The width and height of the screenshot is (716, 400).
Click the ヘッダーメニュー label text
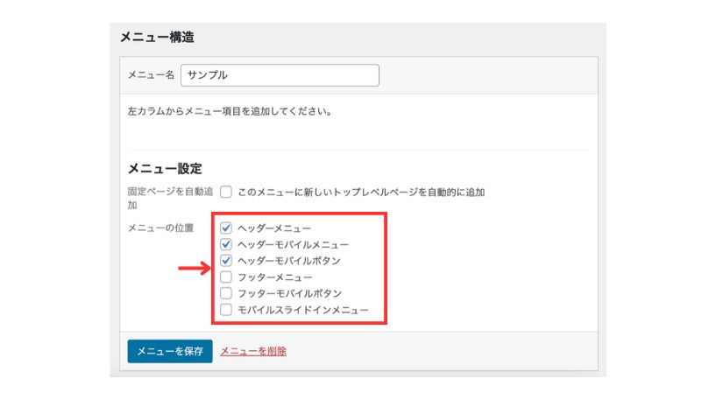(274, 228)
